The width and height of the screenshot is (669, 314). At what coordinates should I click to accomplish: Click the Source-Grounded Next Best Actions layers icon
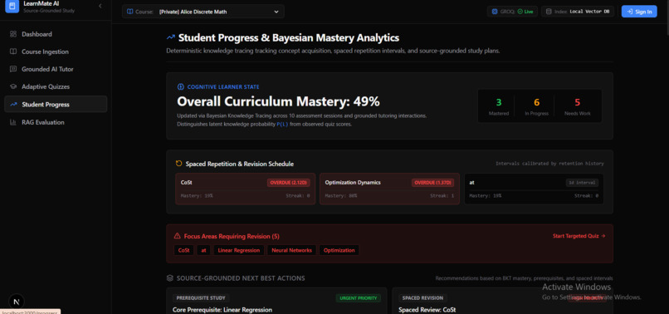170,278
